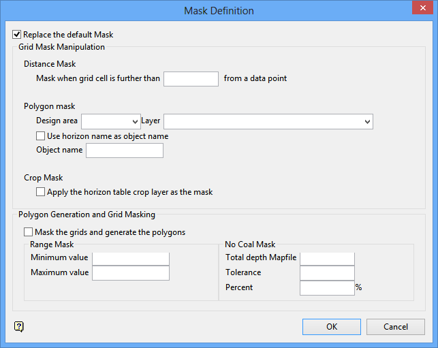Click the help question mark icon
This screenshot has width=438, height=348.
pyautogui.click(x=19, y=327)
